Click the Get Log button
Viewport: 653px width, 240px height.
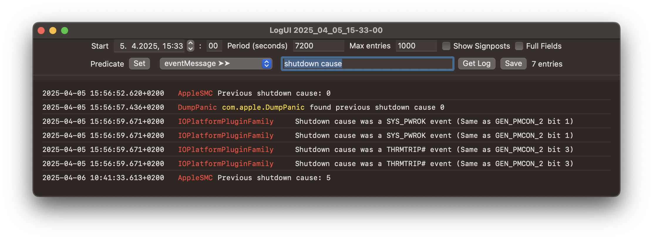477,64
